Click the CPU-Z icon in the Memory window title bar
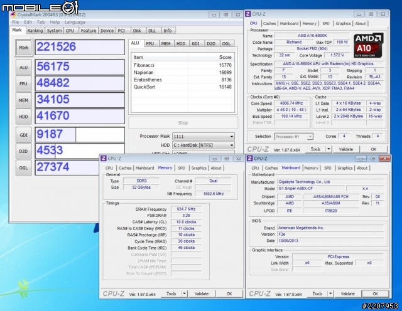The width and height of the screenshot is (402, 311). click(103, 159)
